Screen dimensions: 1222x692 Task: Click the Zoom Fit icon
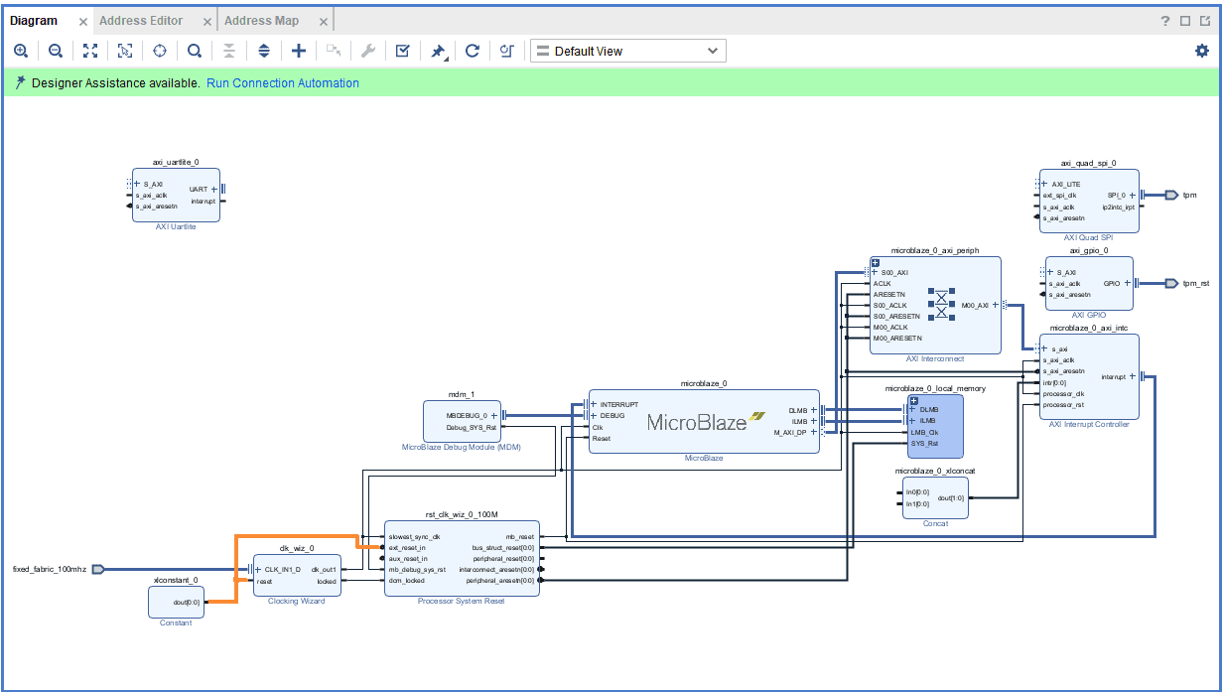(90, 51)
